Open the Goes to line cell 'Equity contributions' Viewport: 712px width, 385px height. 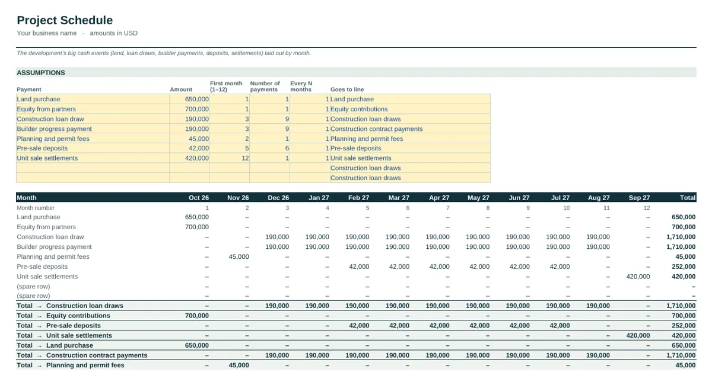pos(410,109)
